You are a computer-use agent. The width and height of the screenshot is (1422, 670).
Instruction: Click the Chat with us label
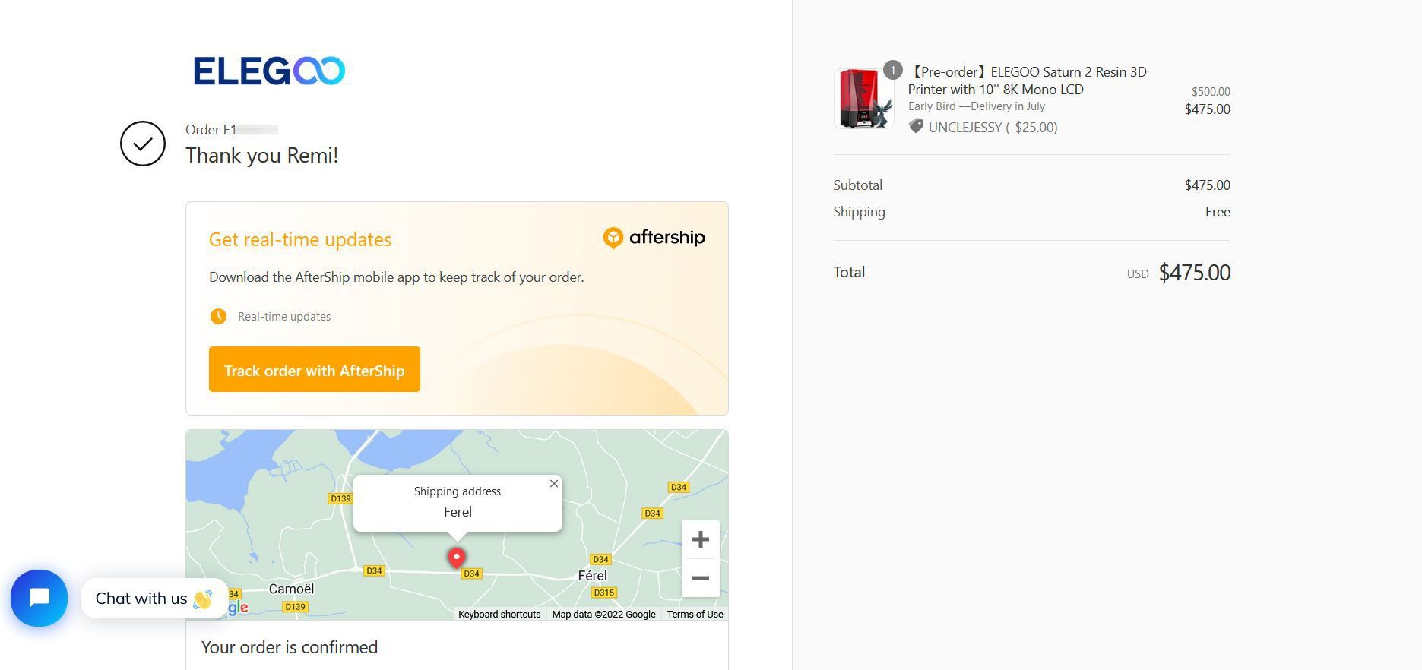(154, 599)
